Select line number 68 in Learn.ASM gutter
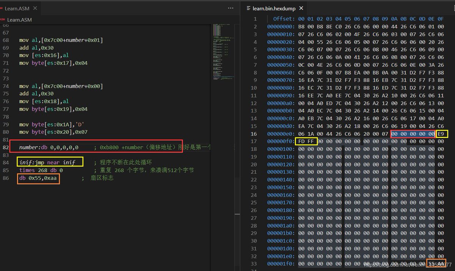Image resolution: width=455 pixels, height=271 pixels. coord(5,40)
